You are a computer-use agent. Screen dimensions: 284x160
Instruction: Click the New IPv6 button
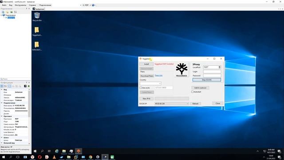pyautogui.click(x=146, y=99)
